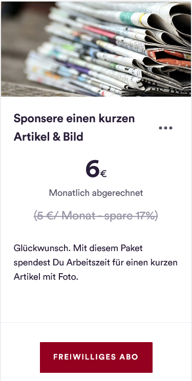Click the FREIWILLIGES ABO button
The image size is (192, 381).
coord(96,357)
